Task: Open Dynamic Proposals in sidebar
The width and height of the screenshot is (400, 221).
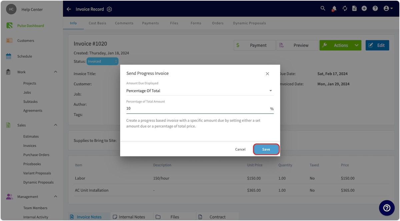Action: click(38, 182)
